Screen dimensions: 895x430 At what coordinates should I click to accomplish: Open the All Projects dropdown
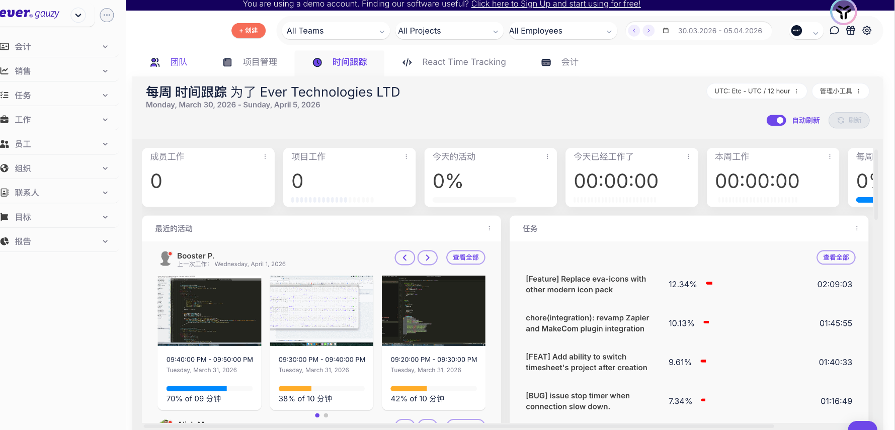click(447, 31)
